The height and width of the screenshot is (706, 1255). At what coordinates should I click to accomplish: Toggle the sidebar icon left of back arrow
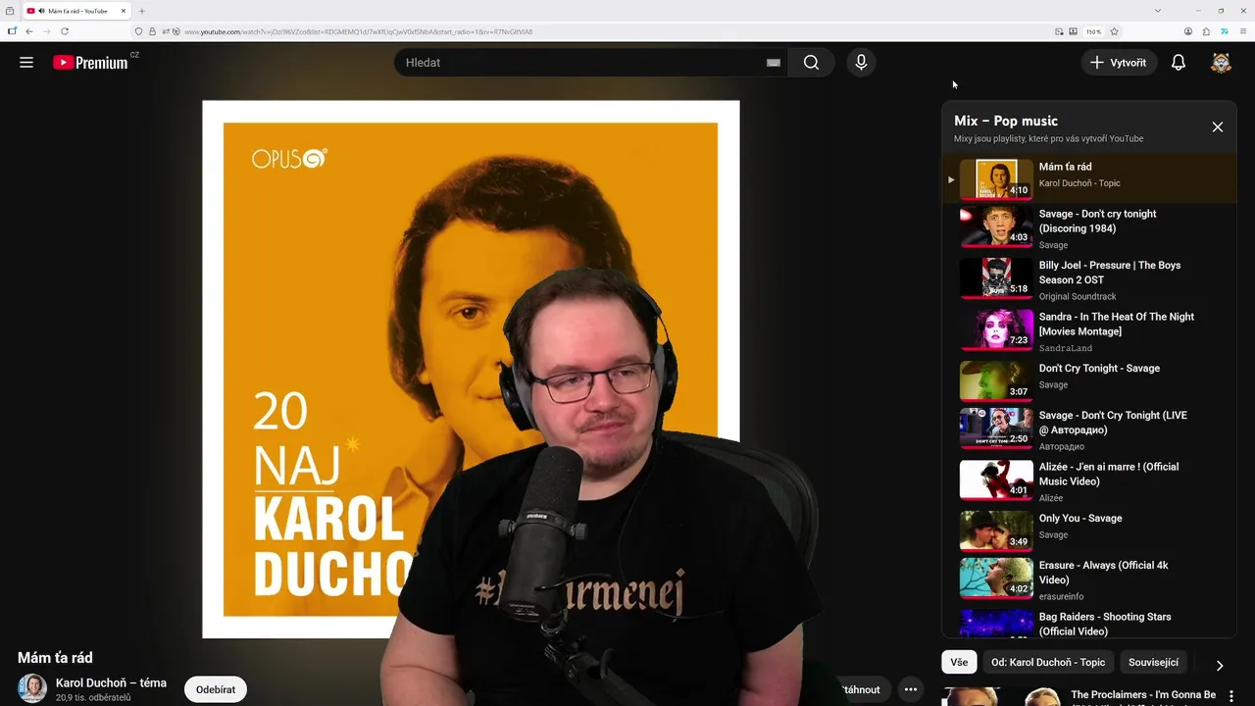click(12, 31)
